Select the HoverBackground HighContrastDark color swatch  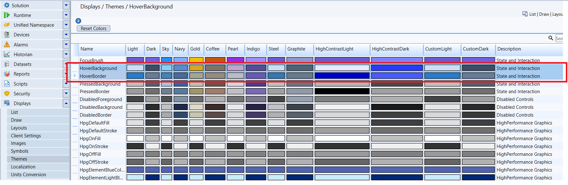(x=397, y=68)
